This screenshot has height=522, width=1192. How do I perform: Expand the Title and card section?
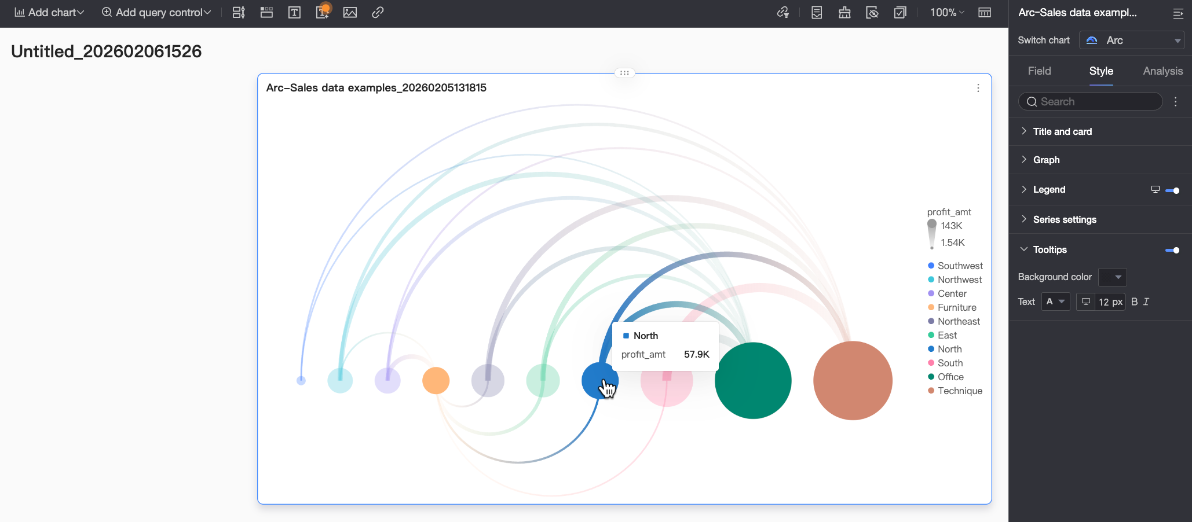click(1062, 131)
